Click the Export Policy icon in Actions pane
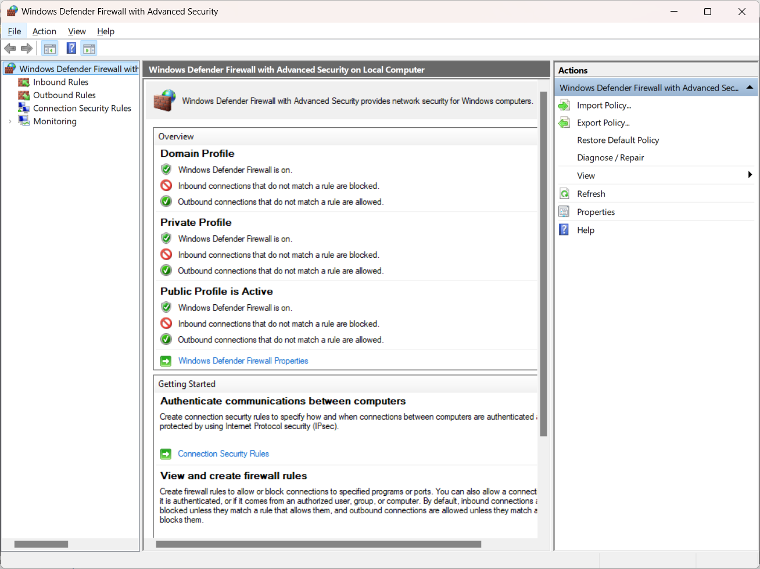The height and width of the screenshot is (569, 760). tap(564, 123)
